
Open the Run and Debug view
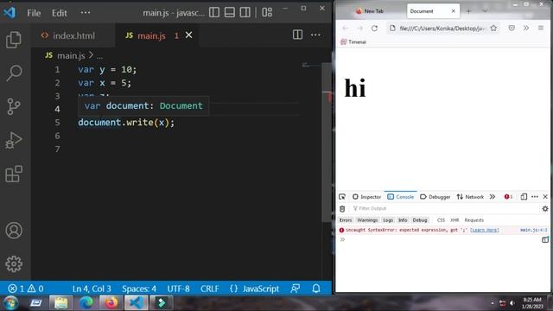click(x=14, y=140)
